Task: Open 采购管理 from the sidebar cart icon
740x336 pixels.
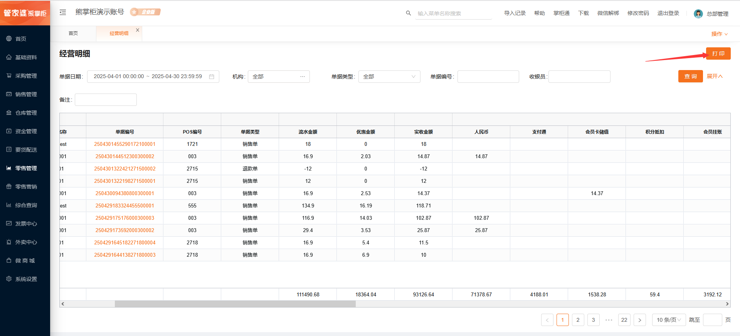Action: click(x=9, y=76)
